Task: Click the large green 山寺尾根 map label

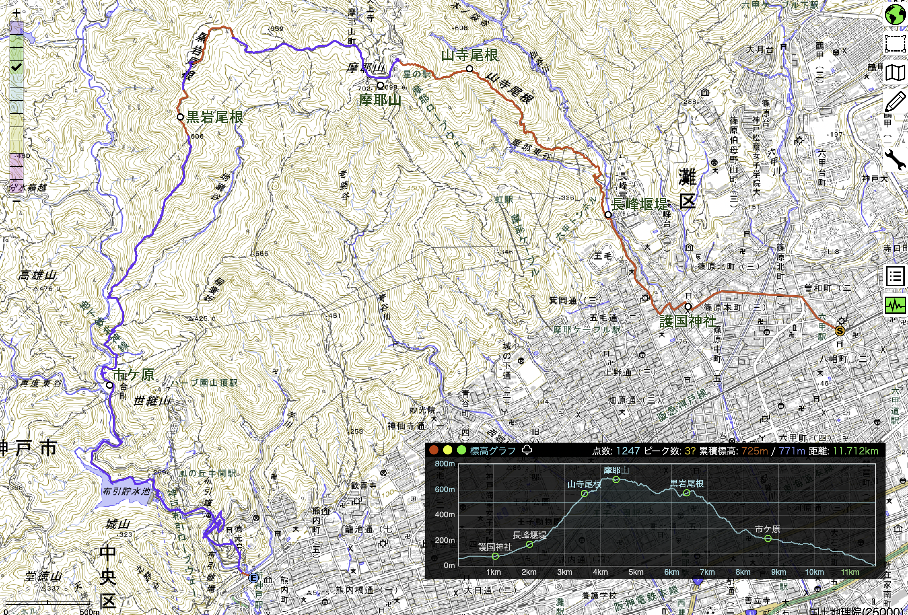Action: 470,55
